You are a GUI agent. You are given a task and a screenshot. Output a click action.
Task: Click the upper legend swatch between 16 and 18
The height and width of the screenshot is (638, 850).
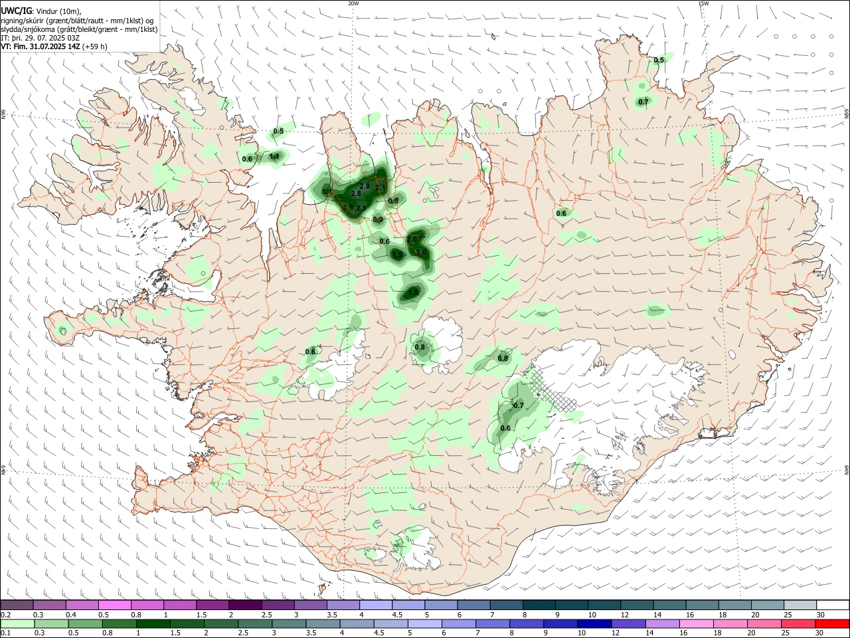pyautogui.click(x=702, y=605)
